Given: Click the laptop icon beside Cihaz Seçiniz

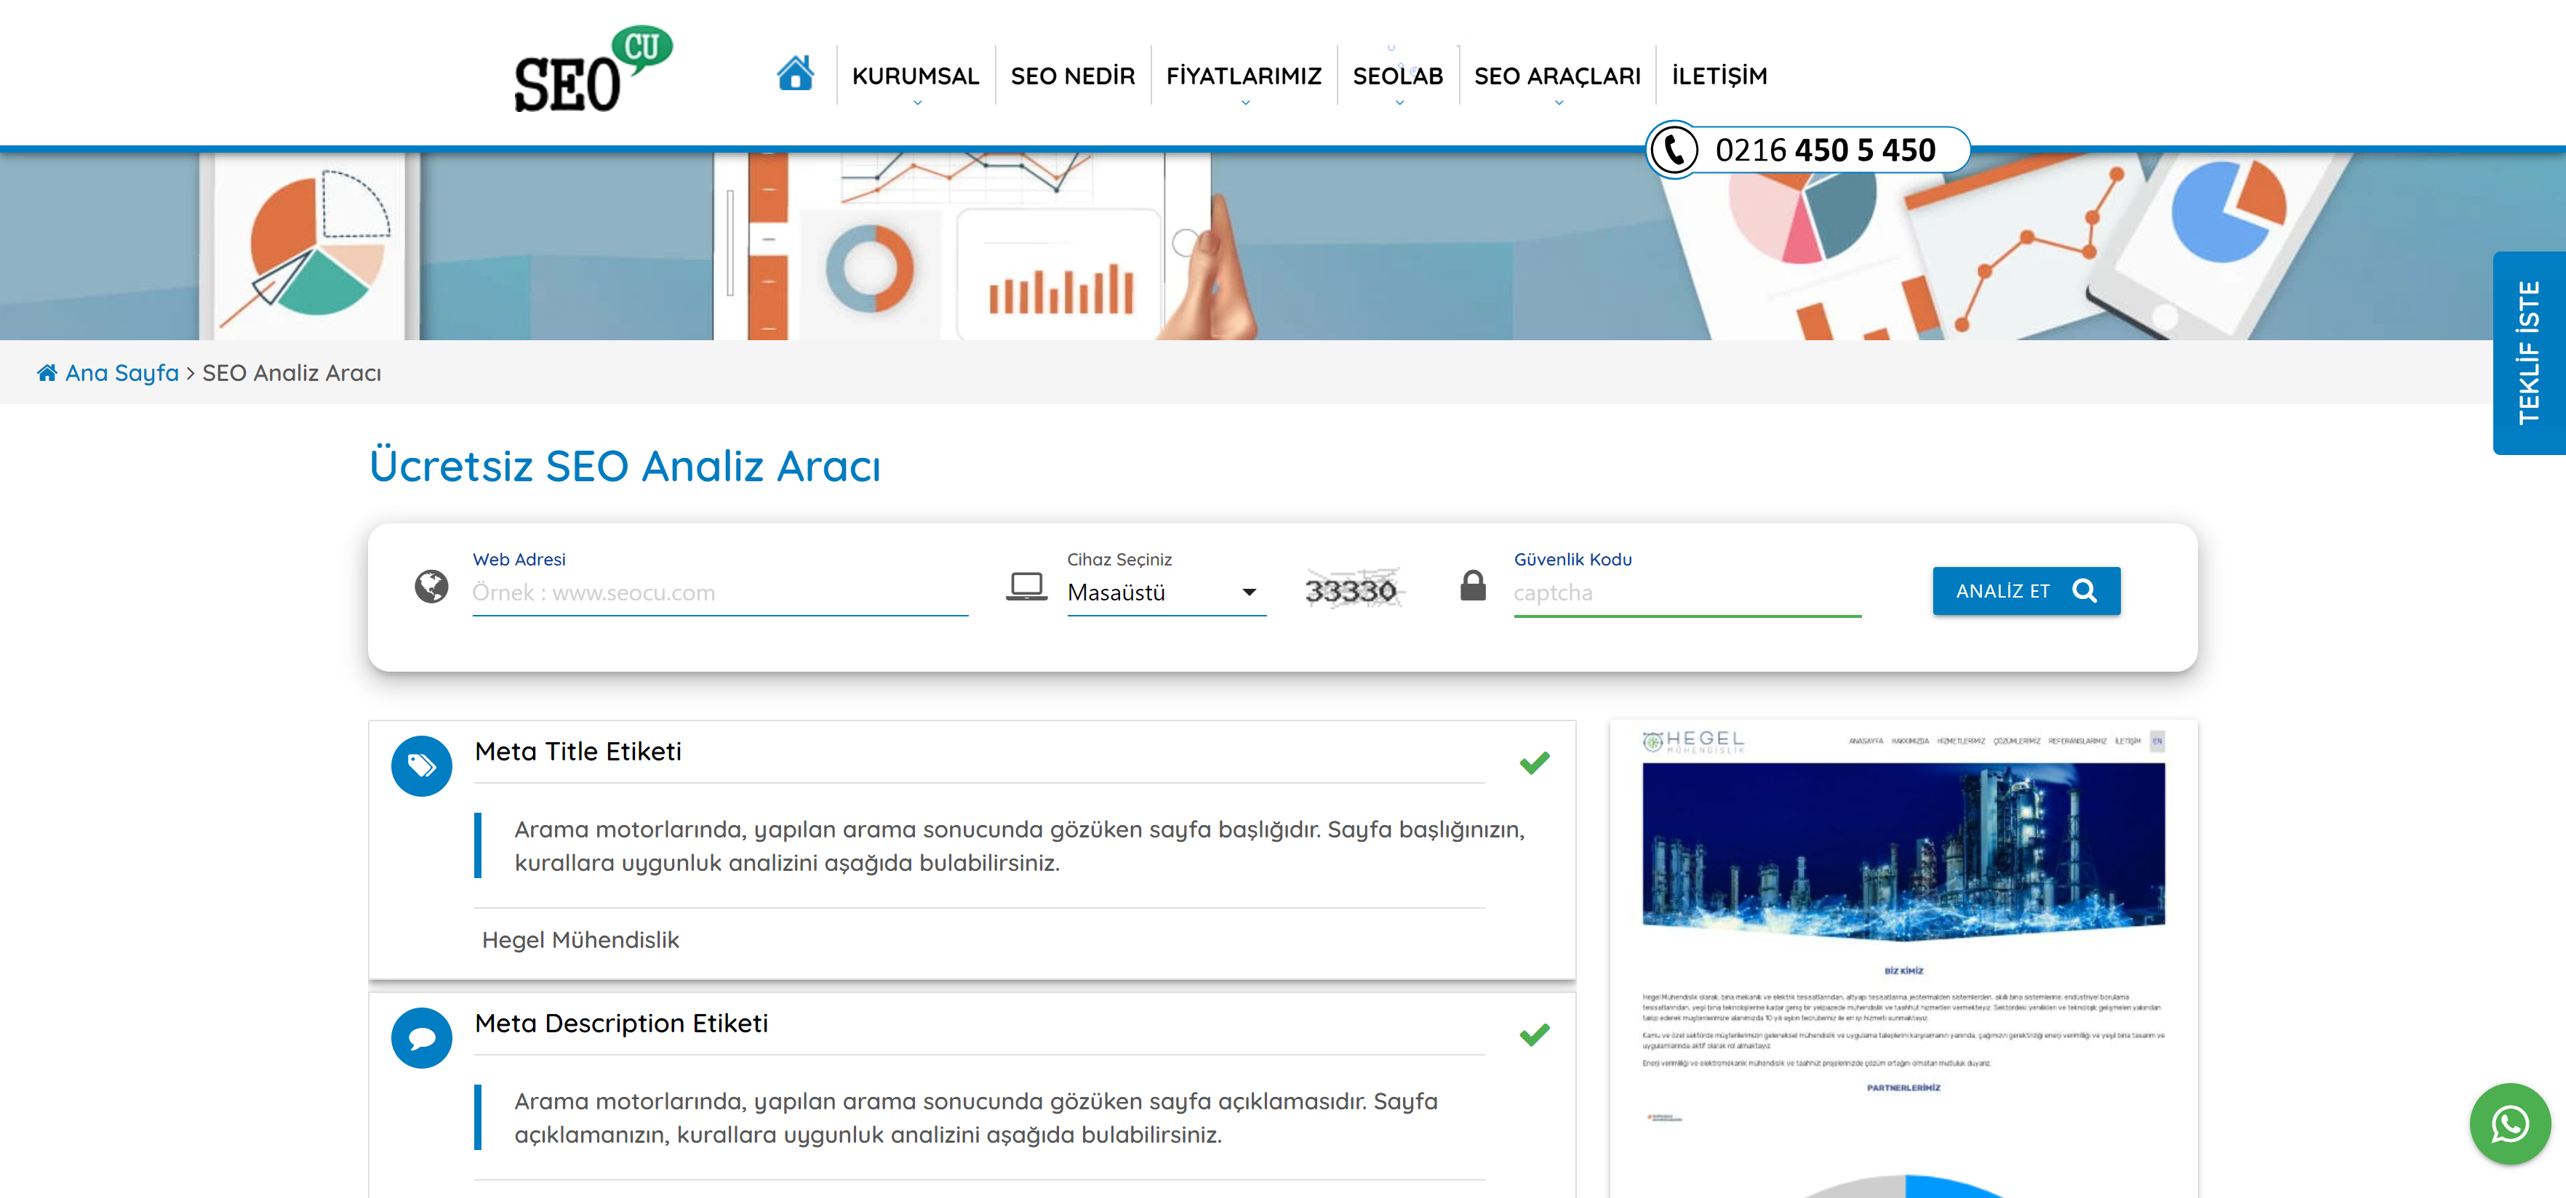Looking at the screenshot, I should pyautogui.click(x=1026, y=586).
